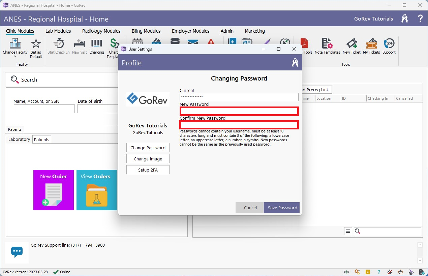Click the paint palette status bar icon
Screen dimensions: 428x276
(411, 272)
